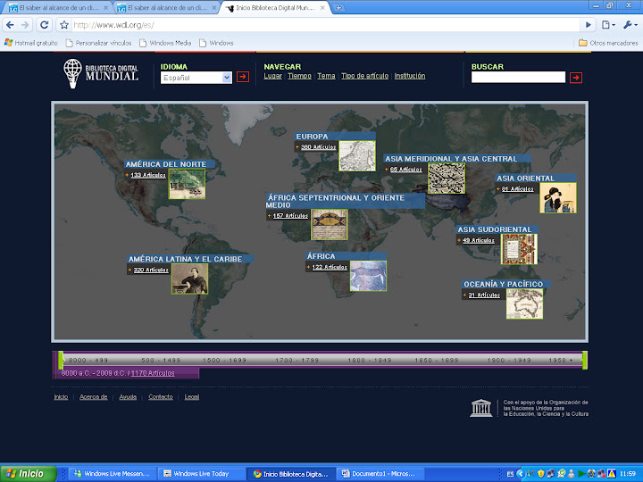
Task: Switch to Windows Live Messenger taskbar item
Action: pos(112,474)
